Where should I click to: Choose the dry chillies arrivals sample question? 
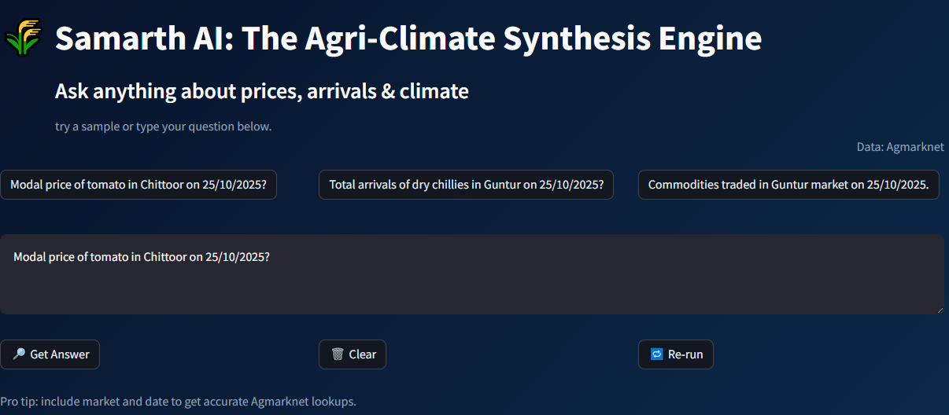(466, 185)
